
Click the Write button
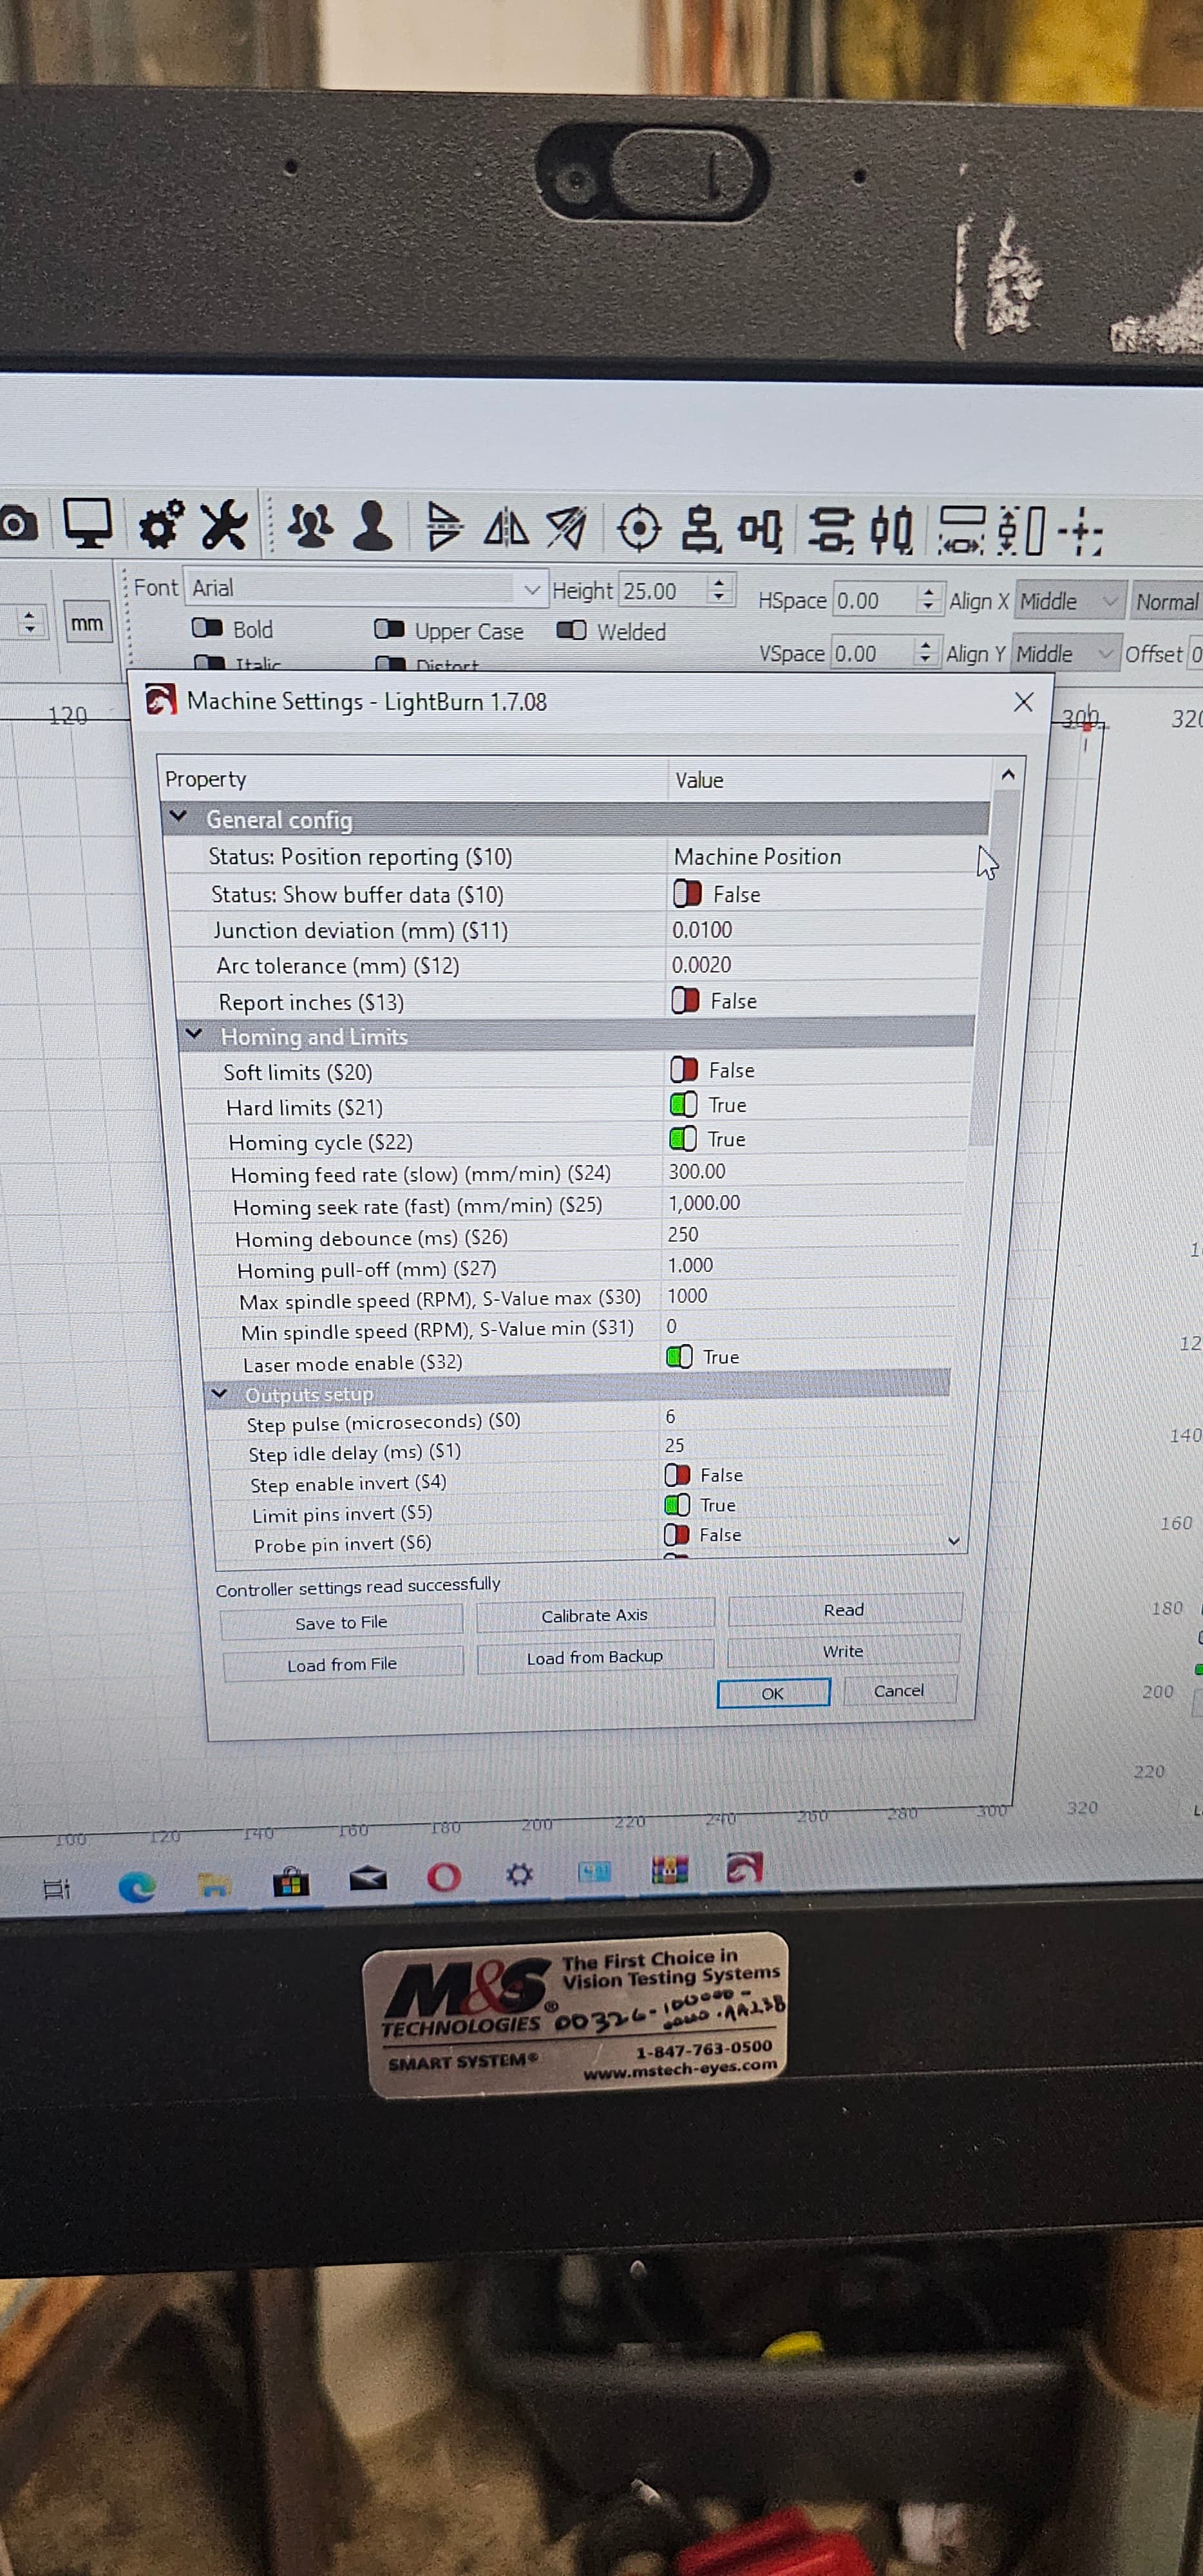842,1650
